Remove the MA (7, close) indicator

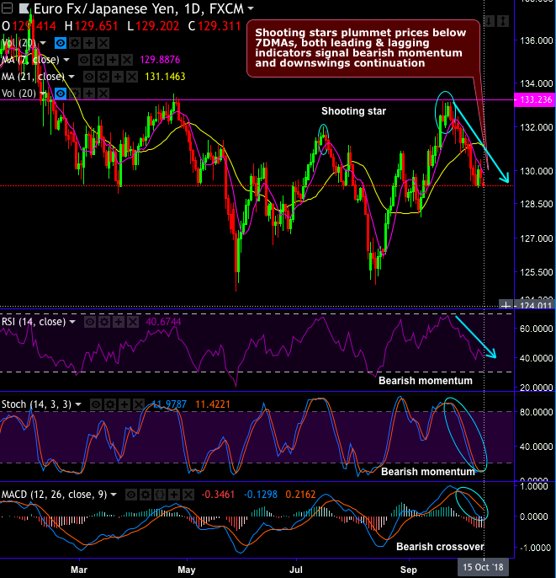point(127,60)
